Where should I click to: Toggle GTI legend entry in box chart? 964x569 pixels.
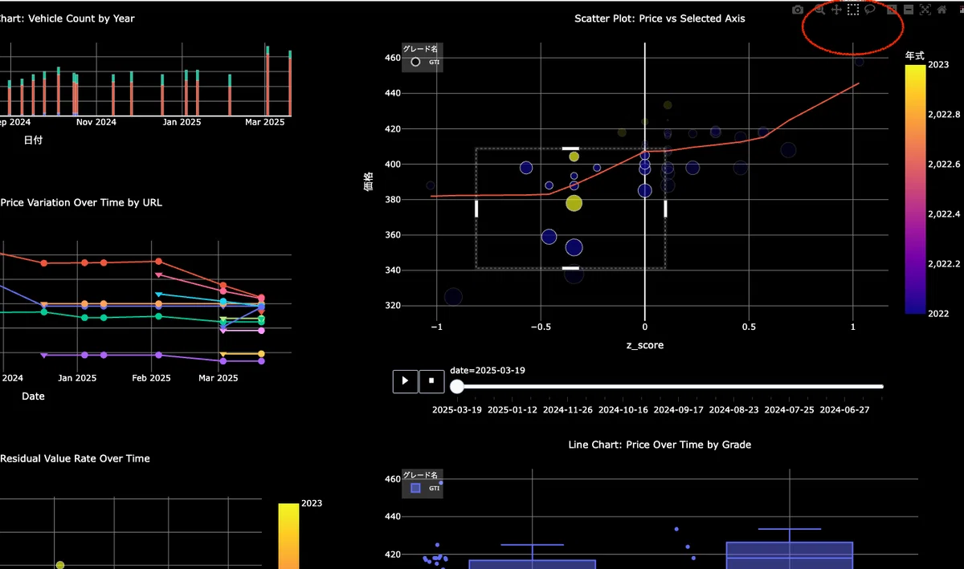click(x=423, y=488)
